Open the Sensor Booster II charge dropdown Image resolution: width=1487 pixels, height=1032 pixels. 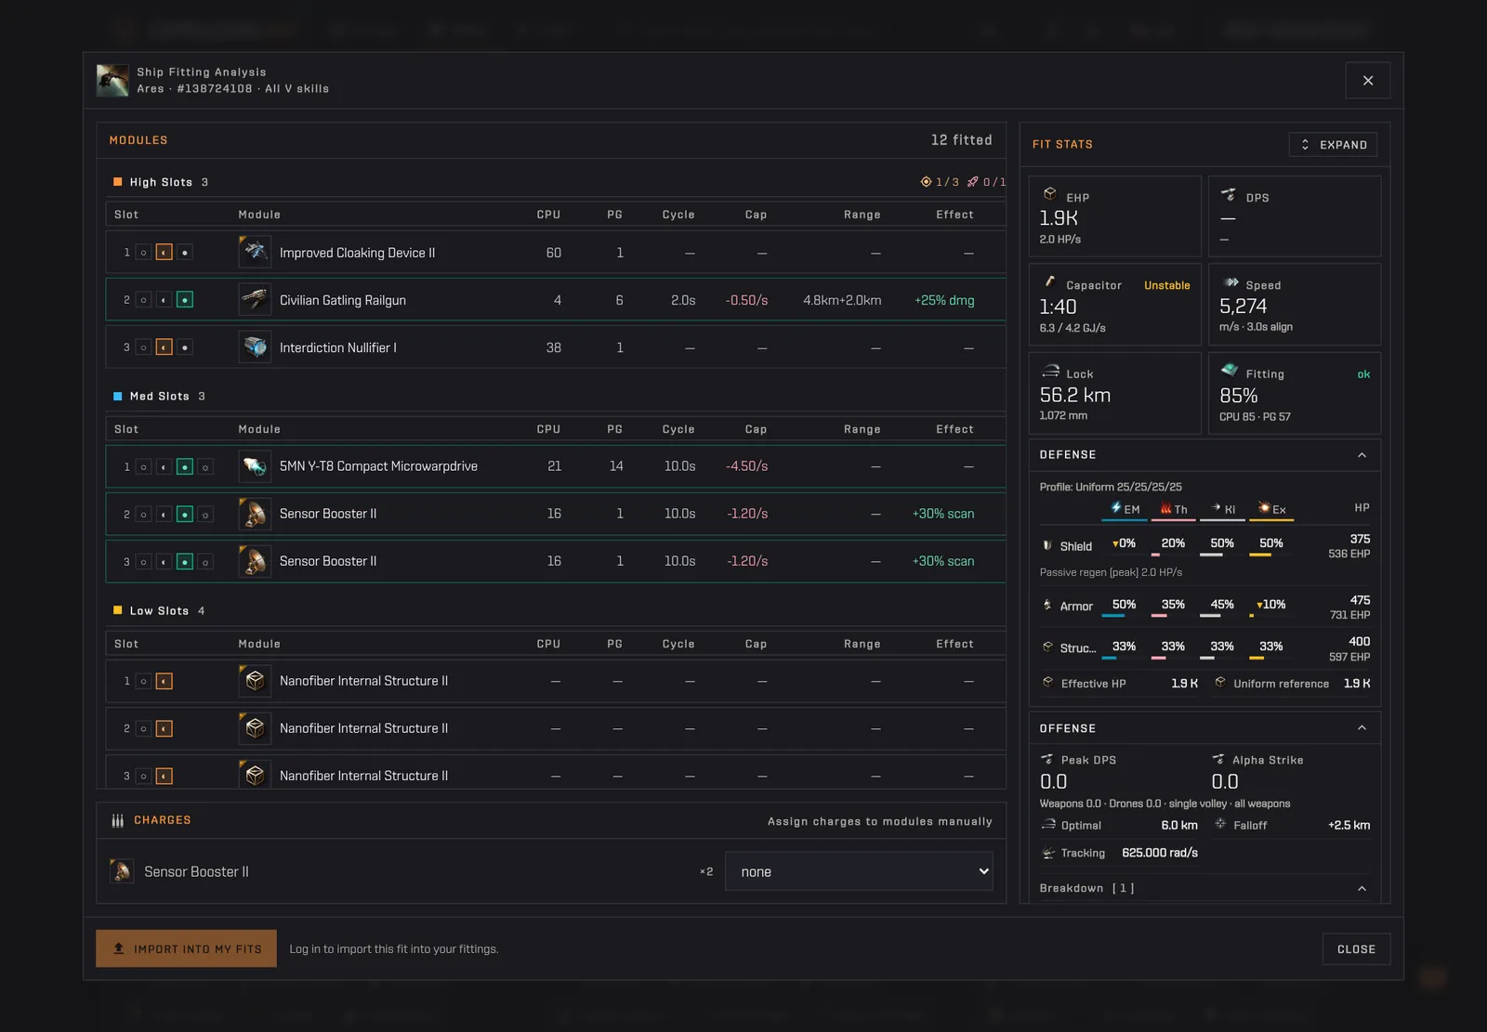(859, 871)
